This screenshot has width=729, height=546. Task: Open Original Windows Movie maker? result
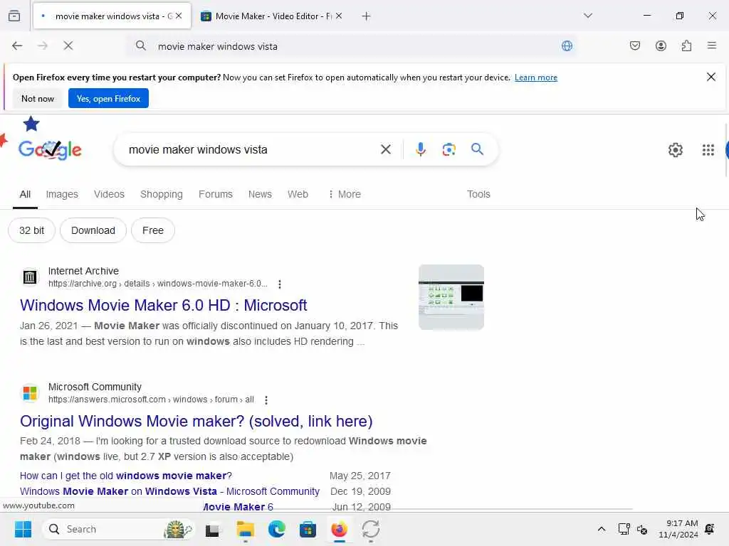click(196, 421)
